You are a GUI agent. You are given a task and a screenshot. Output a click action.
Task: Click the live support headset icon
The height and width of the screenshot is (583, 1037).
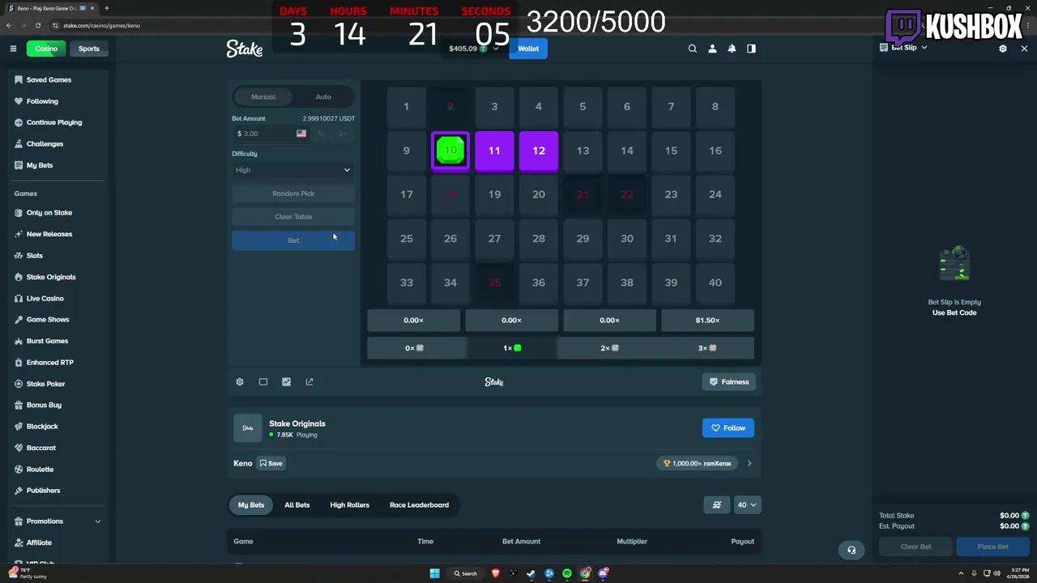click(851, 550)
